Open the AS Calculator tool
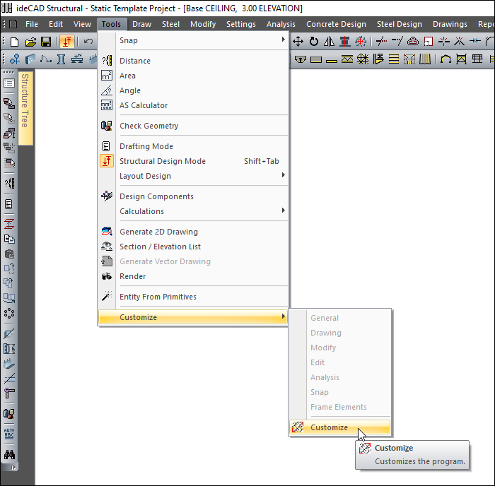This screenshot has height=486, width=495. (x=144, y=105)
